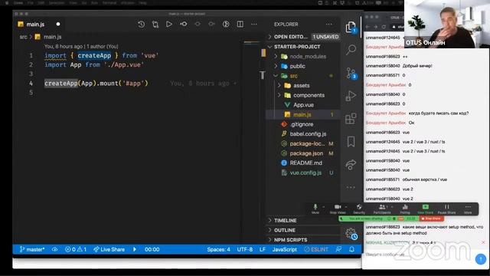Open the Explorer activity bar icon

coord(351,28)
